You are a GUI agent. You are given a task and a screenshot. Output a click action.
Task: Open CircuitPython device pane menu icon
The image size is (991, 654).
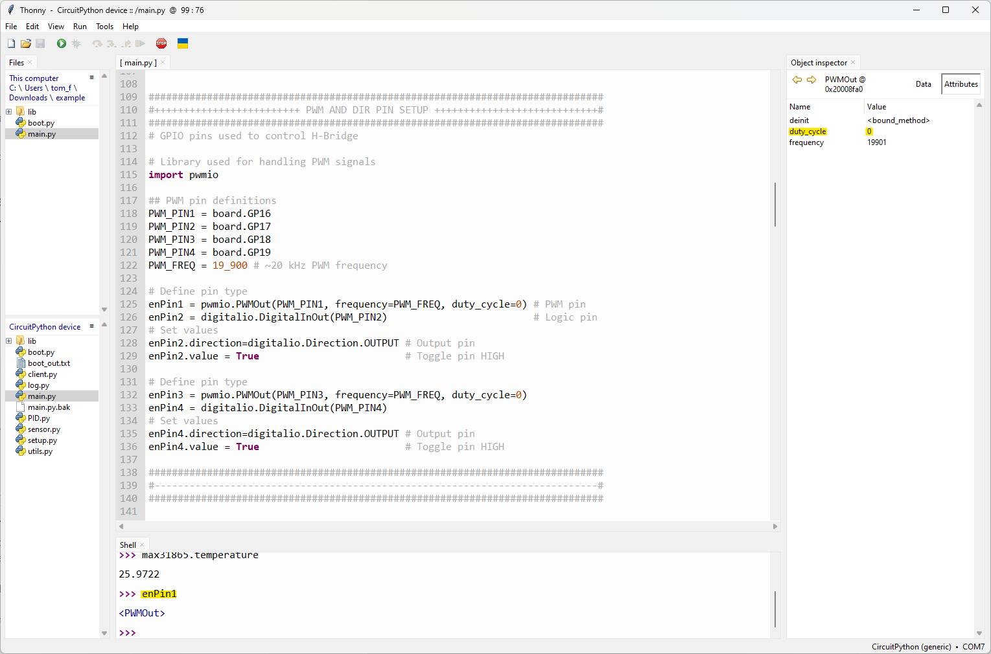91,326
